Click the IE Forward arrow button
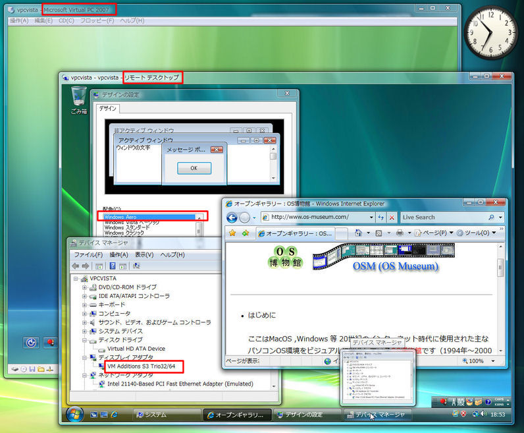524x433 pixels. point(245,217)
